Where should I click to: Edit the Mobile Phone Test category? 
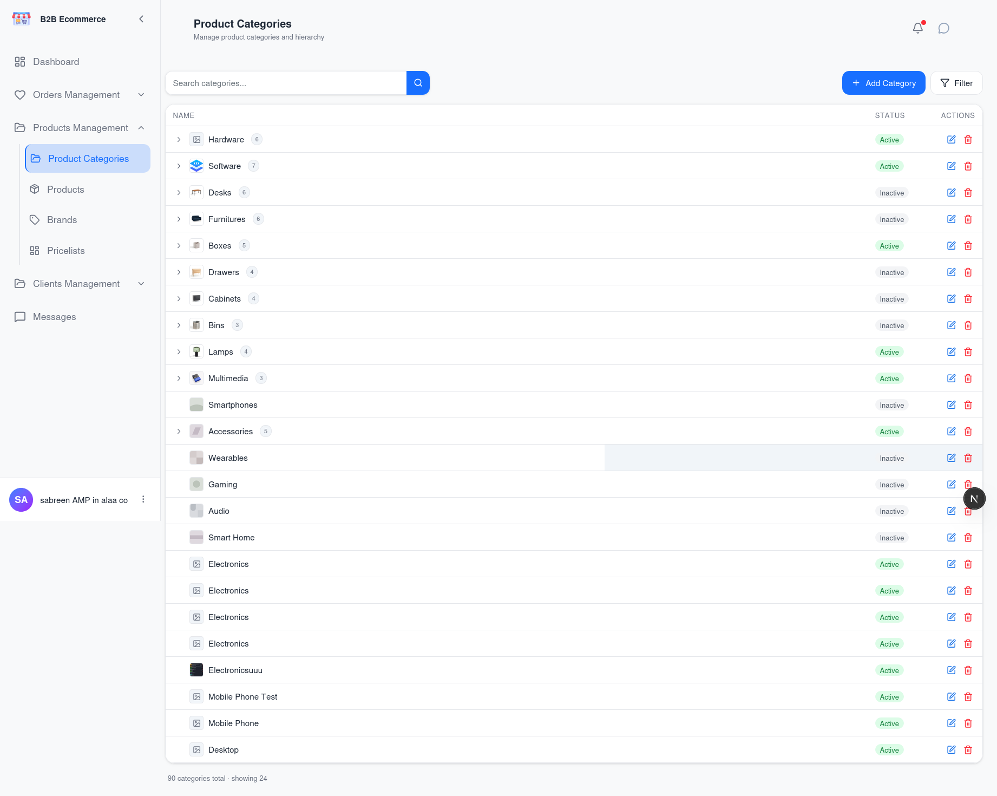pyautogui.click(x=952, y=697)
